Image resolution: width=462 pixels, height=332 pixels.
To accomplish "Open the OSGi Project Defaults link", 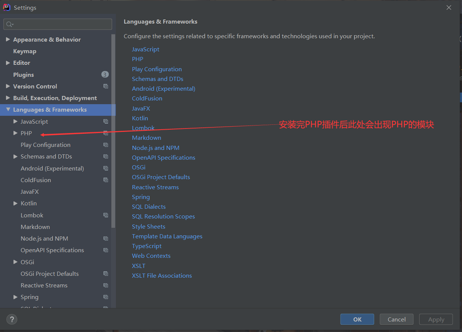I will 161,177.
